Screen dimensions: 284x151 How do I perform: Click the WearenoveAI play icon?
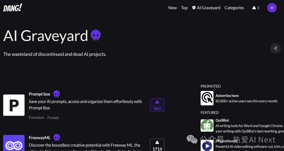207,145
